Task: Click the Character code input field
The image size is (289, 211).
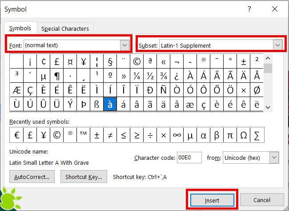Action: pyautogui.click(x=189, y=158)
